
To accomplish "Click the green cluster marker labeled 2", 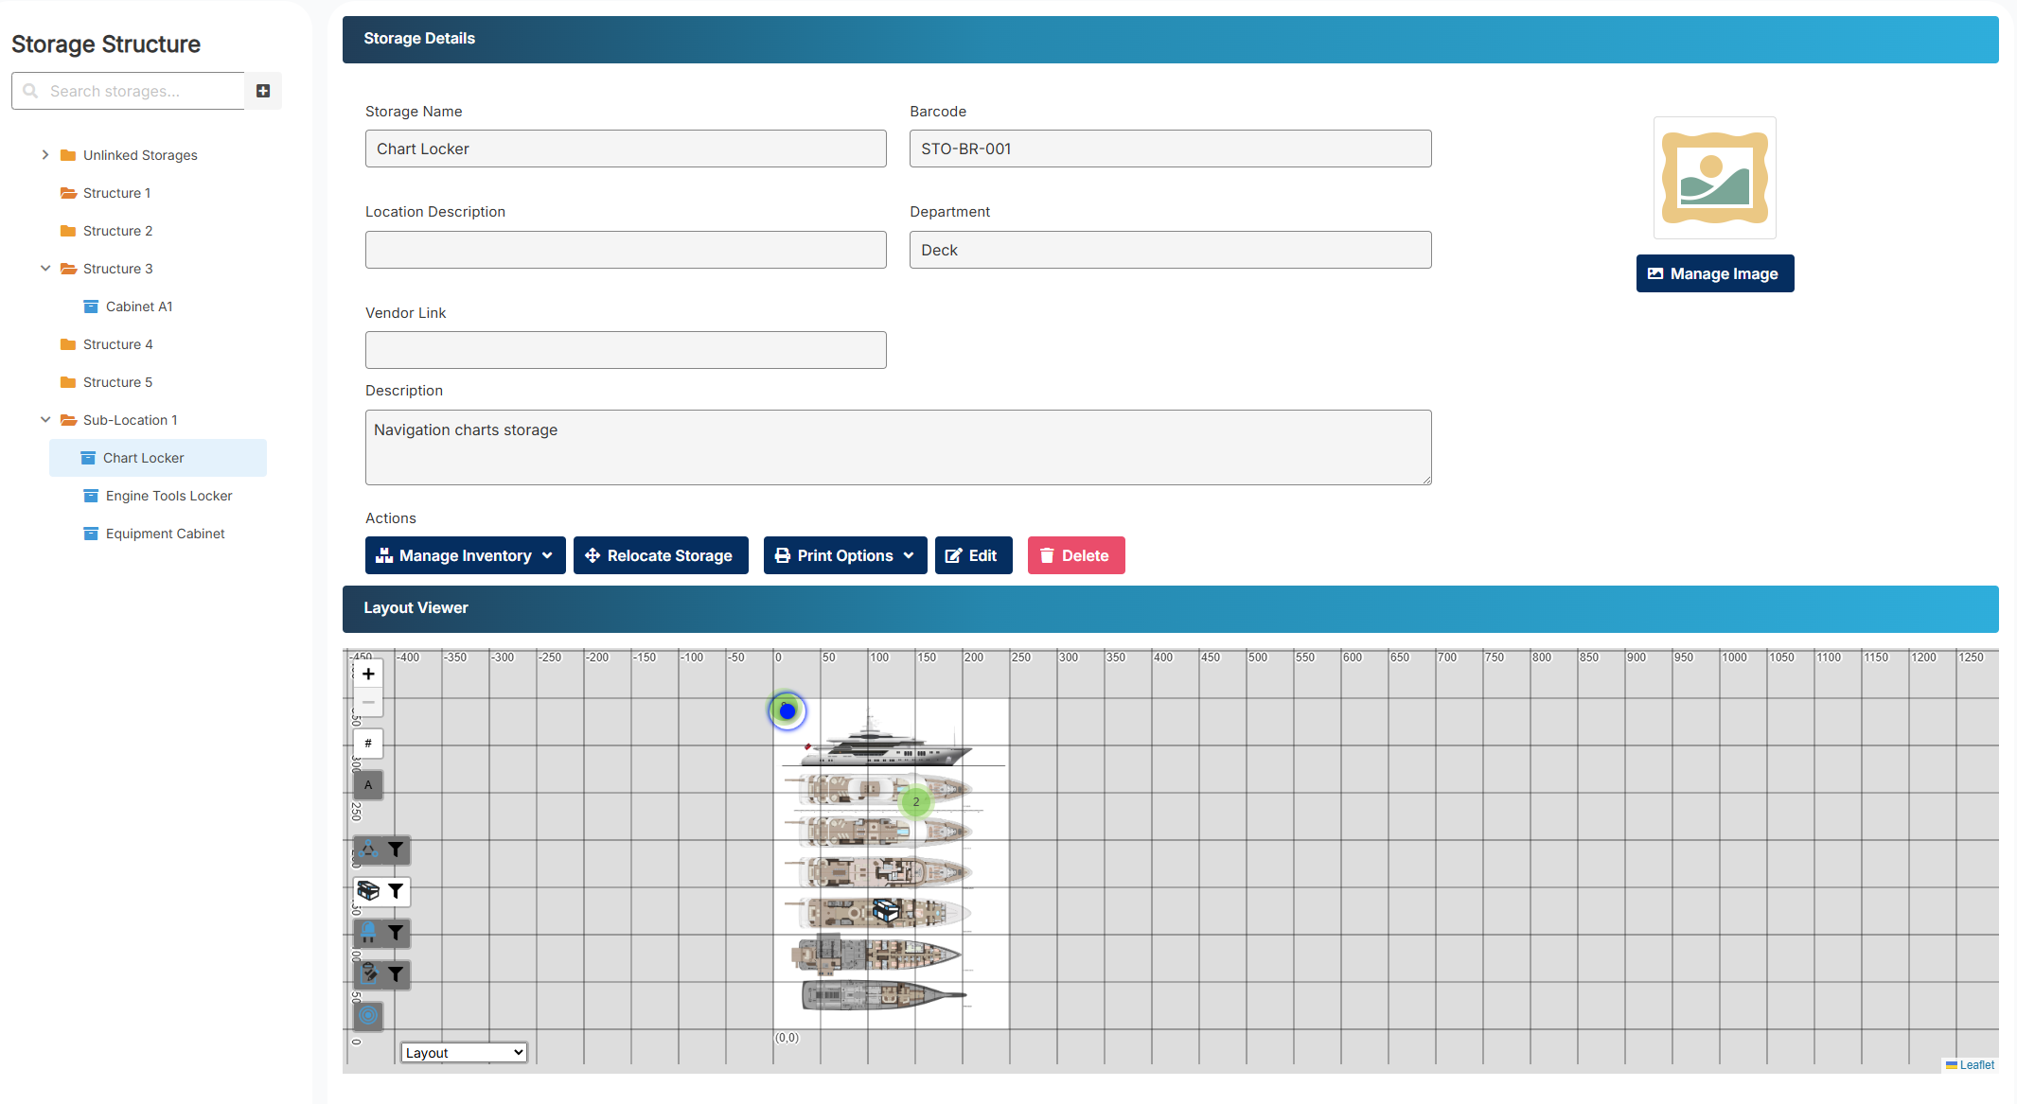I will point(915,802).
